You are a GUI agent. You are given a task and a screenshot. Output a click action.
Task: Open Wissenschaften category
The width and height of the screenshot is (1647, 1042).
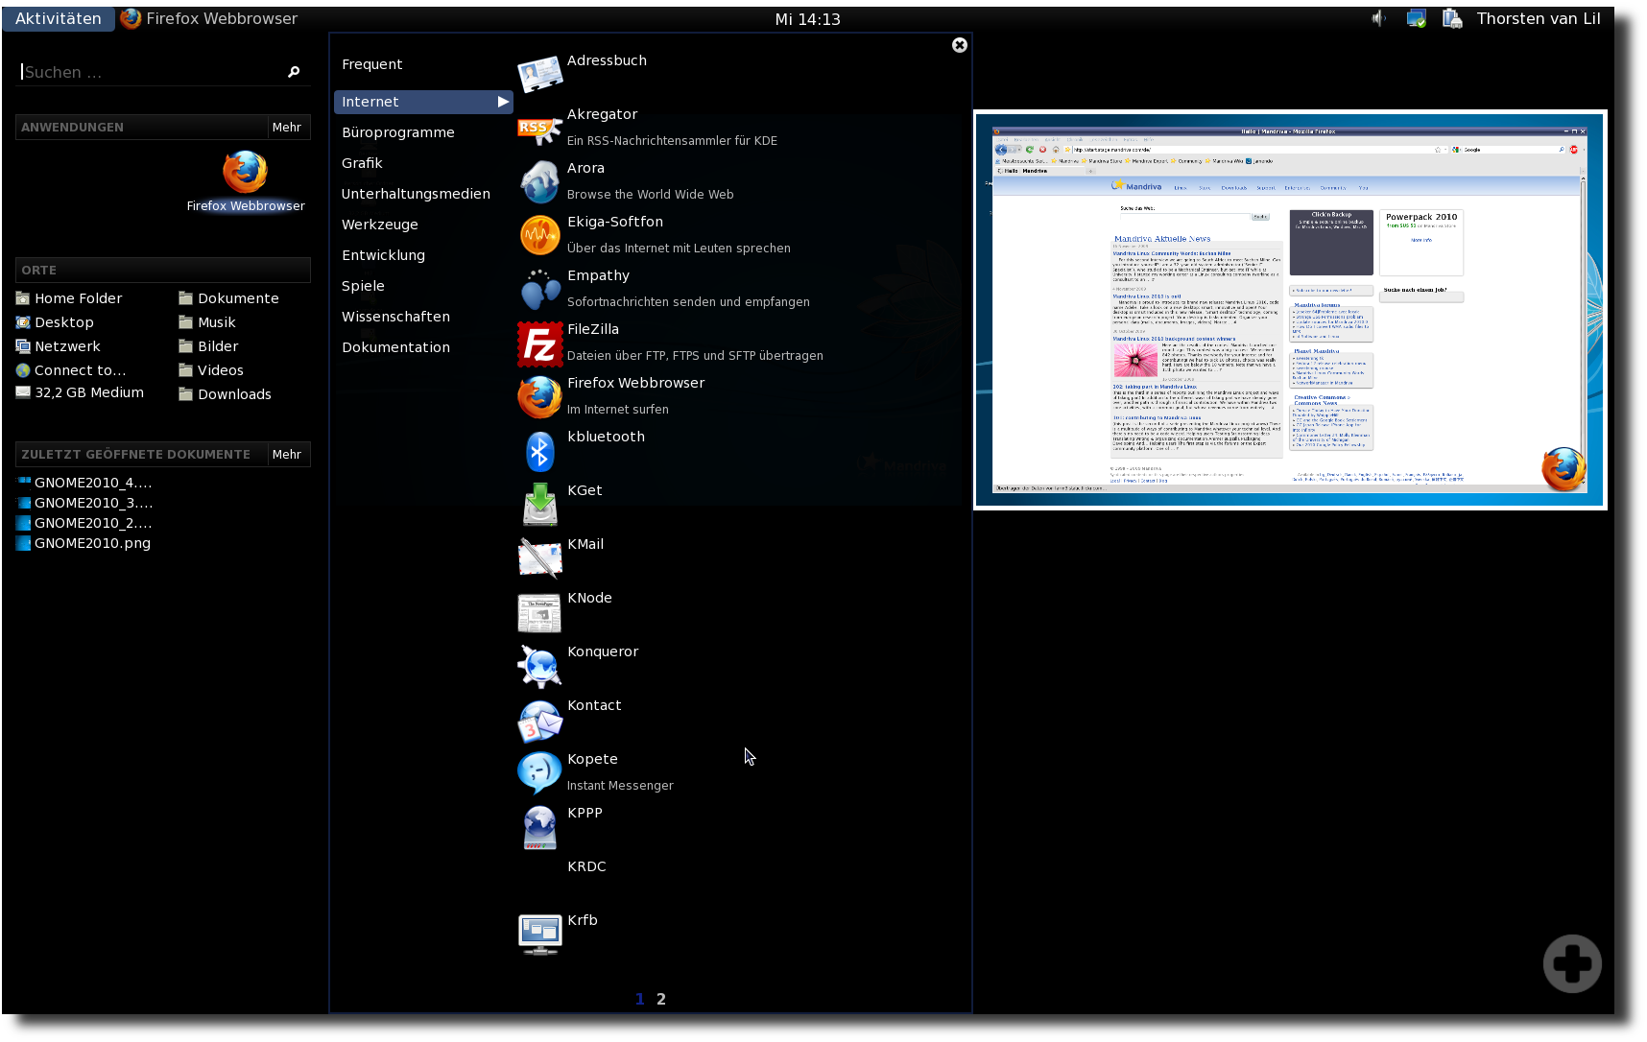(395, 317)
